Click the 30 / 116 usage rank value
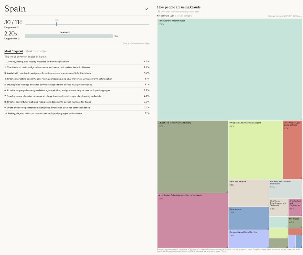 [x=13, y=22]
